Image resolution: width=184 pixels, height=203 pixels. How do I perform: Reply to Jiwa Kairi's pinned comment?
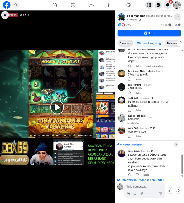tap(146, 175)
